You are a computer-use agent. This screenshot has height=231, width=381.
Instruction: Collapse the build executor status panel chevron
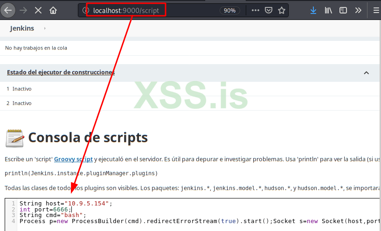point(367,73)
